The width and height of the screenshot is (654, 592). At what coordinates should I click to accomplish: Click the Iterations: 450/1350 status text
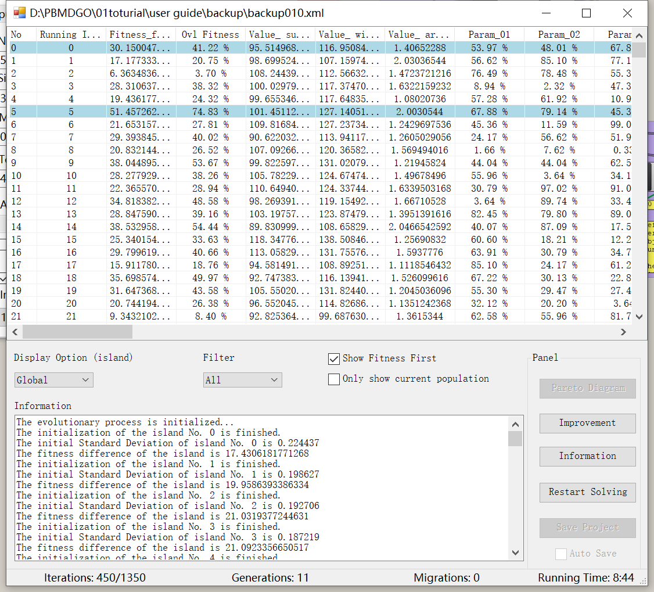pos(95,578)
